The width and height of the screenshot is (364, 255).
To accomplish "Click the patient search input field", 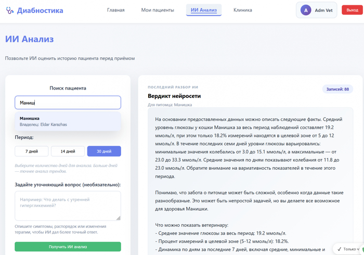I will (x=68, y=103).
